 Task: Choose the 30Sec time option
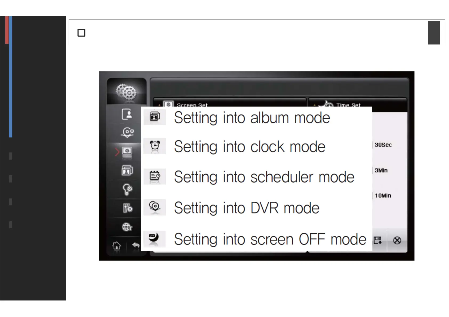click(383, 145)
